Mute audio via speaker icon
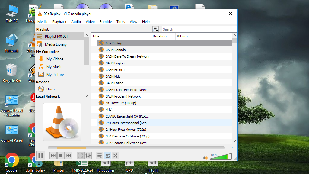This screenshot has height=174, width=309. tap(205, 158)
